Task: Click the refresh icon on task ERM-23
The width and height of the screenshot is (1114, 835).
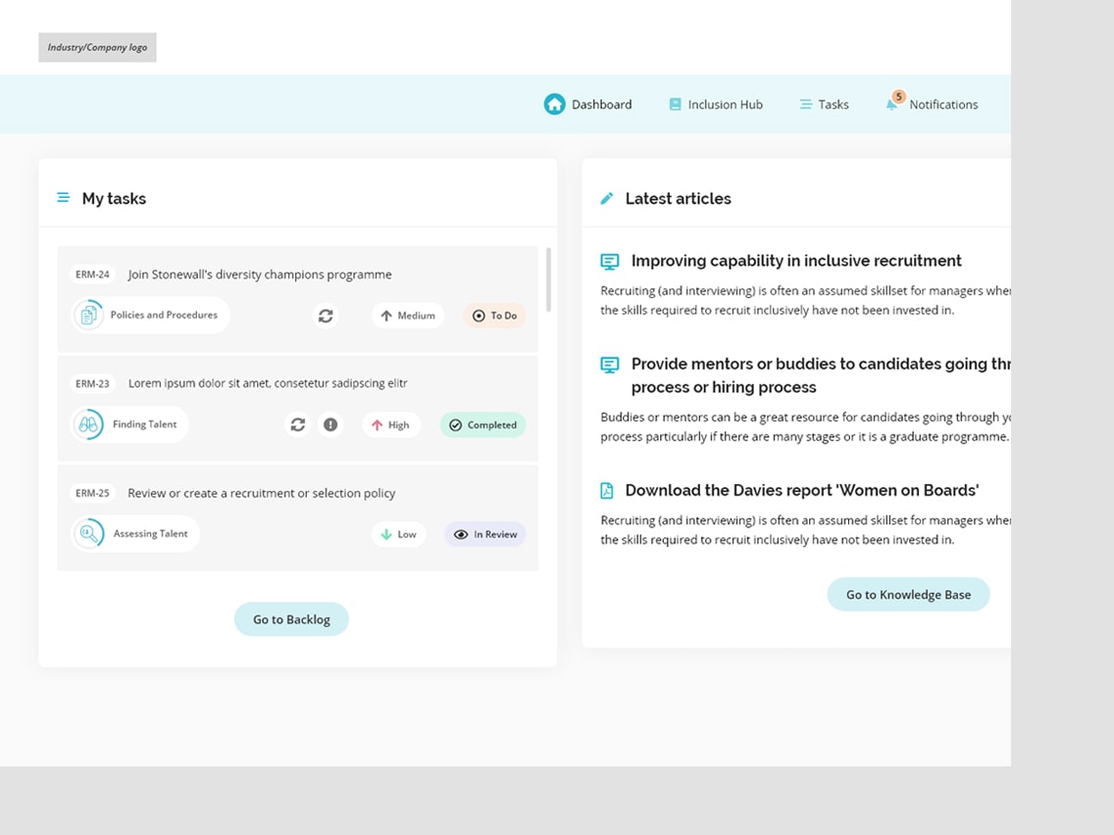Action: point(297,424)
